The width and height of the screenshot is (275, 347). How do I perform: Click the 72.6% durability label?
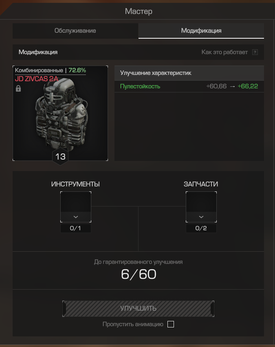click(77, 70)
